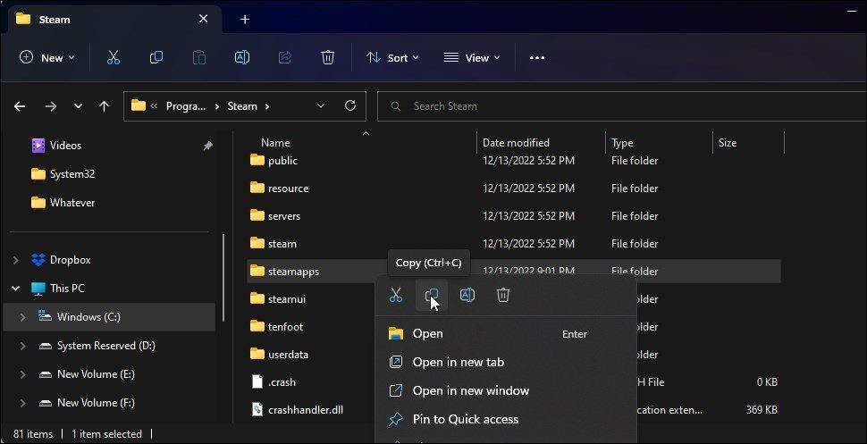Select System32 in navigation pane
Image resolution: width=867 pixels, height=444 pixels.
coord(72,174)
